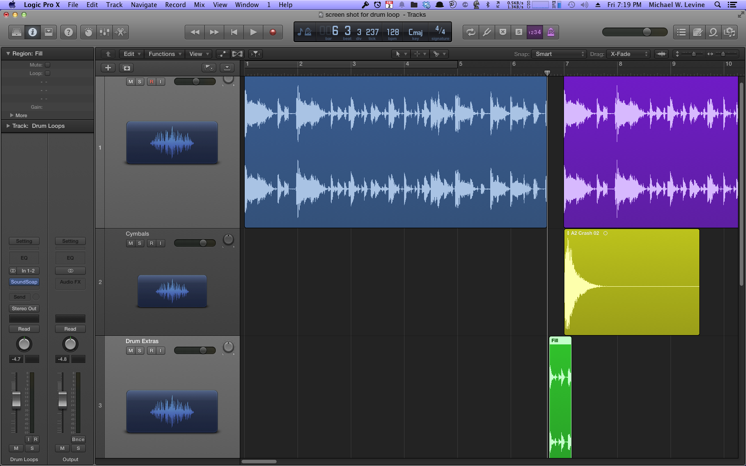
Task: Add a new track with the plus button
Action: click(108, 68)
